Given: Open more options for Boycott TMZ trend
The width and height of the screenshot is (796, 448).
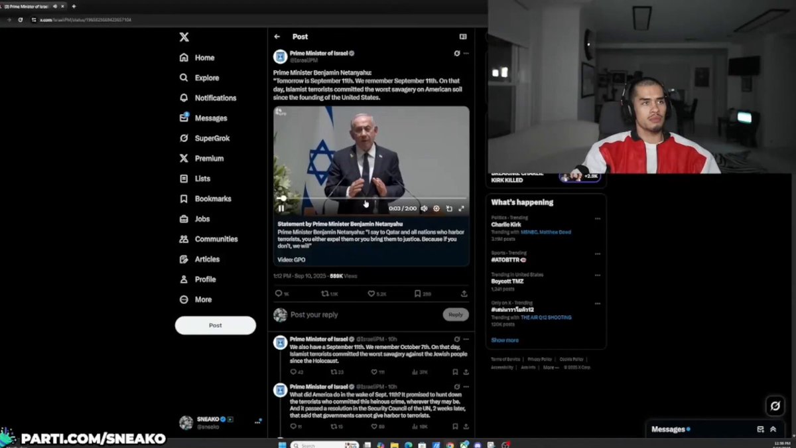Looking at the screenshot, I should 598,275.
